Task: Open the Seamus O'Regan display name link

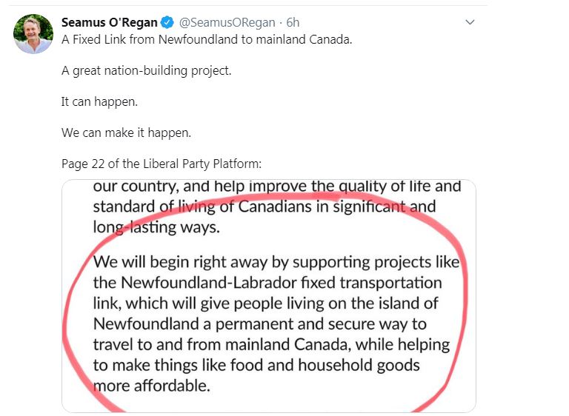Action: pyautogui.click(x=109, y=22)
